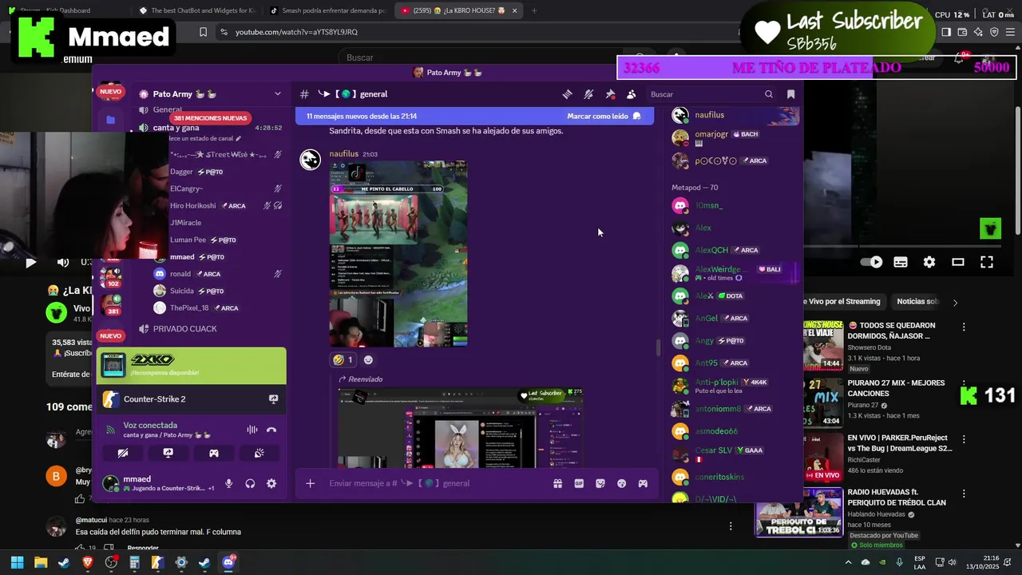Open EN VIVO PARKER.PeruReject video title
1022x575 pixels.
click(900, 443)
